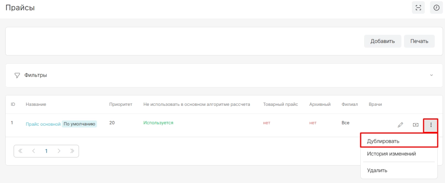445x183 pixels.
Task: Click the clock history icon in header
Action: (x=436, y=7)
